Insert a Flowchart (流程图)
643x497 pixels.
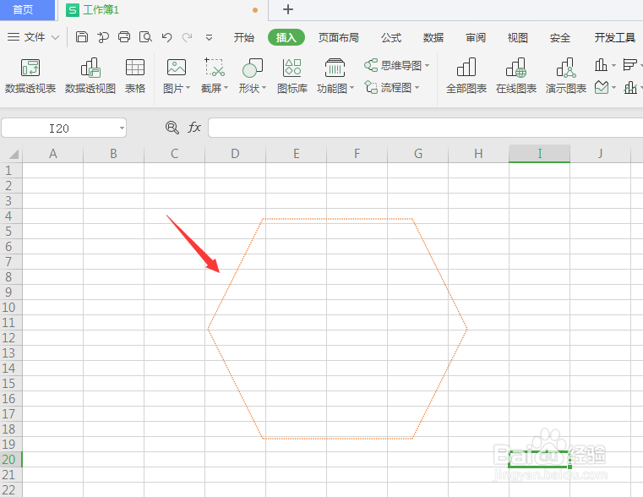[x=391, y=87]
